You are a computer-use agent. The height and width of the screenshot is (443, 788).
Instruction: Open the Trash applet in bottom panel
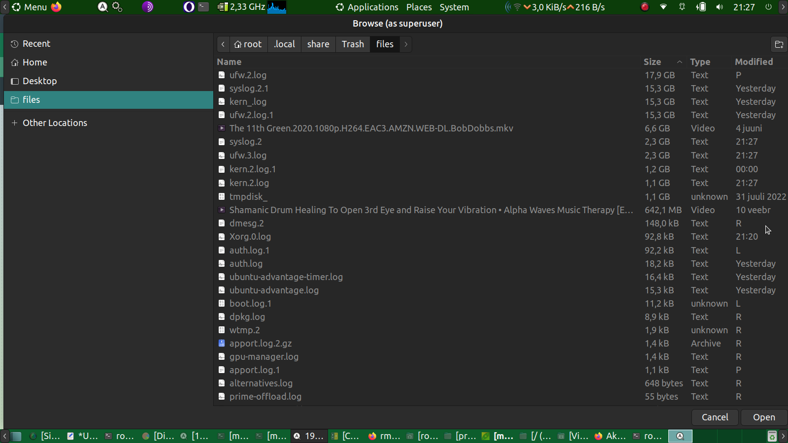click(772, 436)
